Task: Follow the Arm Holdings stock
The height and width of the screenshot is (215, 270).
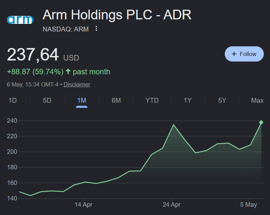Action: pos(244,54)
